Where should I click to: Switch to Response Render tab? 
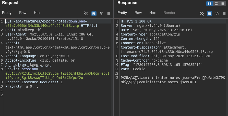[169, 13]
